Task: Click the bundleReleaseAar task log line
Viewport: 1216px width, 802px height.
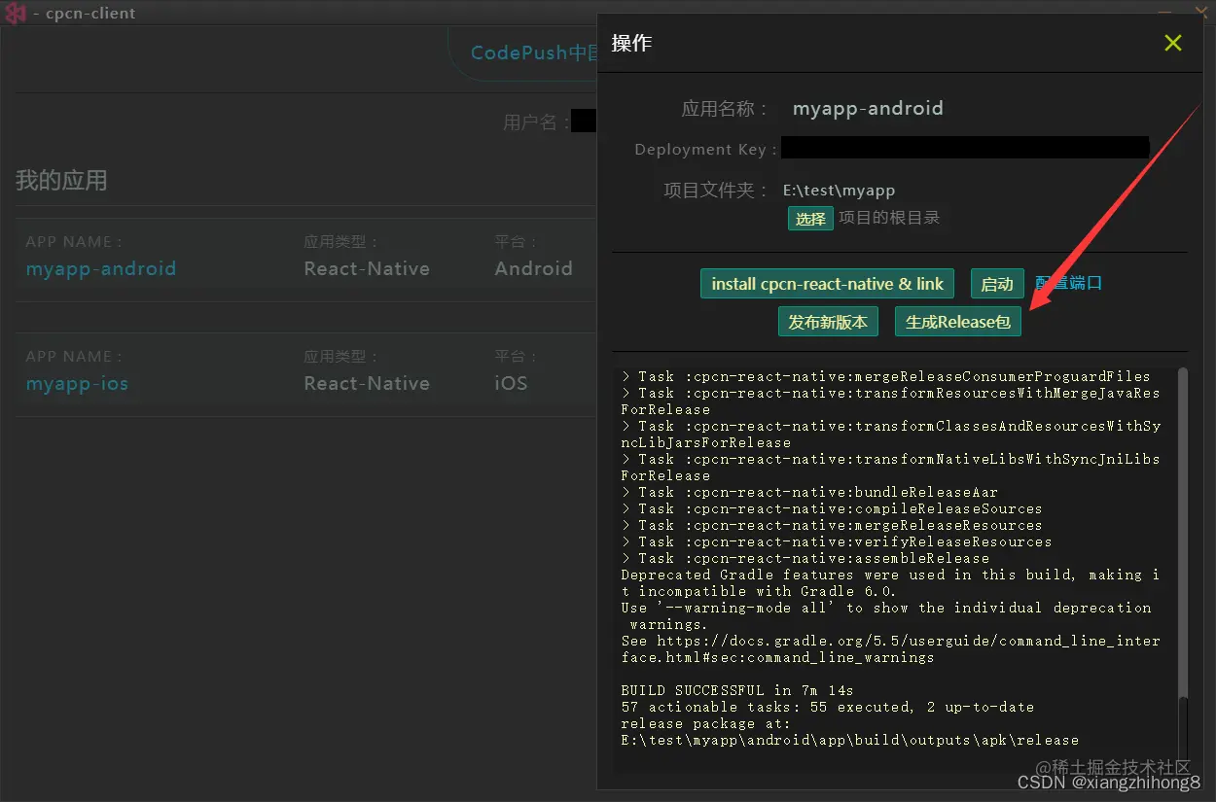Action: pyautogui.click(x=809, y=492)
